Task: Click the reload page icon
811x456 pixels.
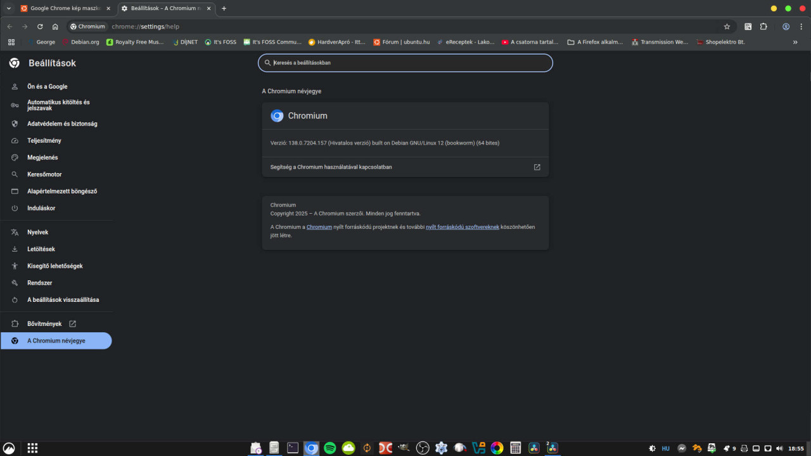Action: [x=40, y=27]
